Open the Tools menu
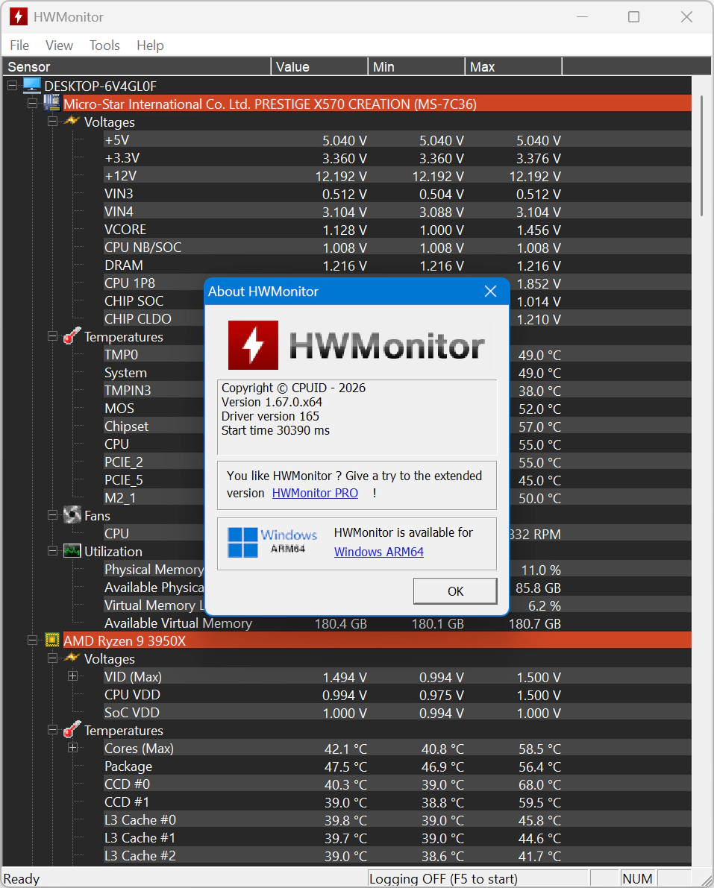The height and width of the screenshot is (888, 714). 104,45
